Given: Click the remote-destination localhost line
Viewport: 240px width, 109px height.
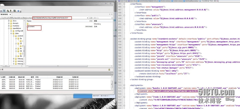Looking at the screenshot, I should point(164,74).
